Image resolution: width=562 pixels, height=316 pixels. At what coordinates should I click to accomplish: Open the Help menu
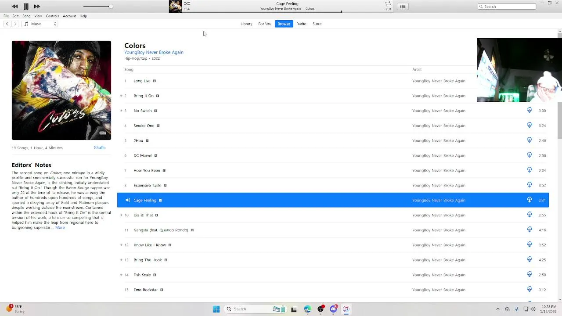tap(83, 16)
